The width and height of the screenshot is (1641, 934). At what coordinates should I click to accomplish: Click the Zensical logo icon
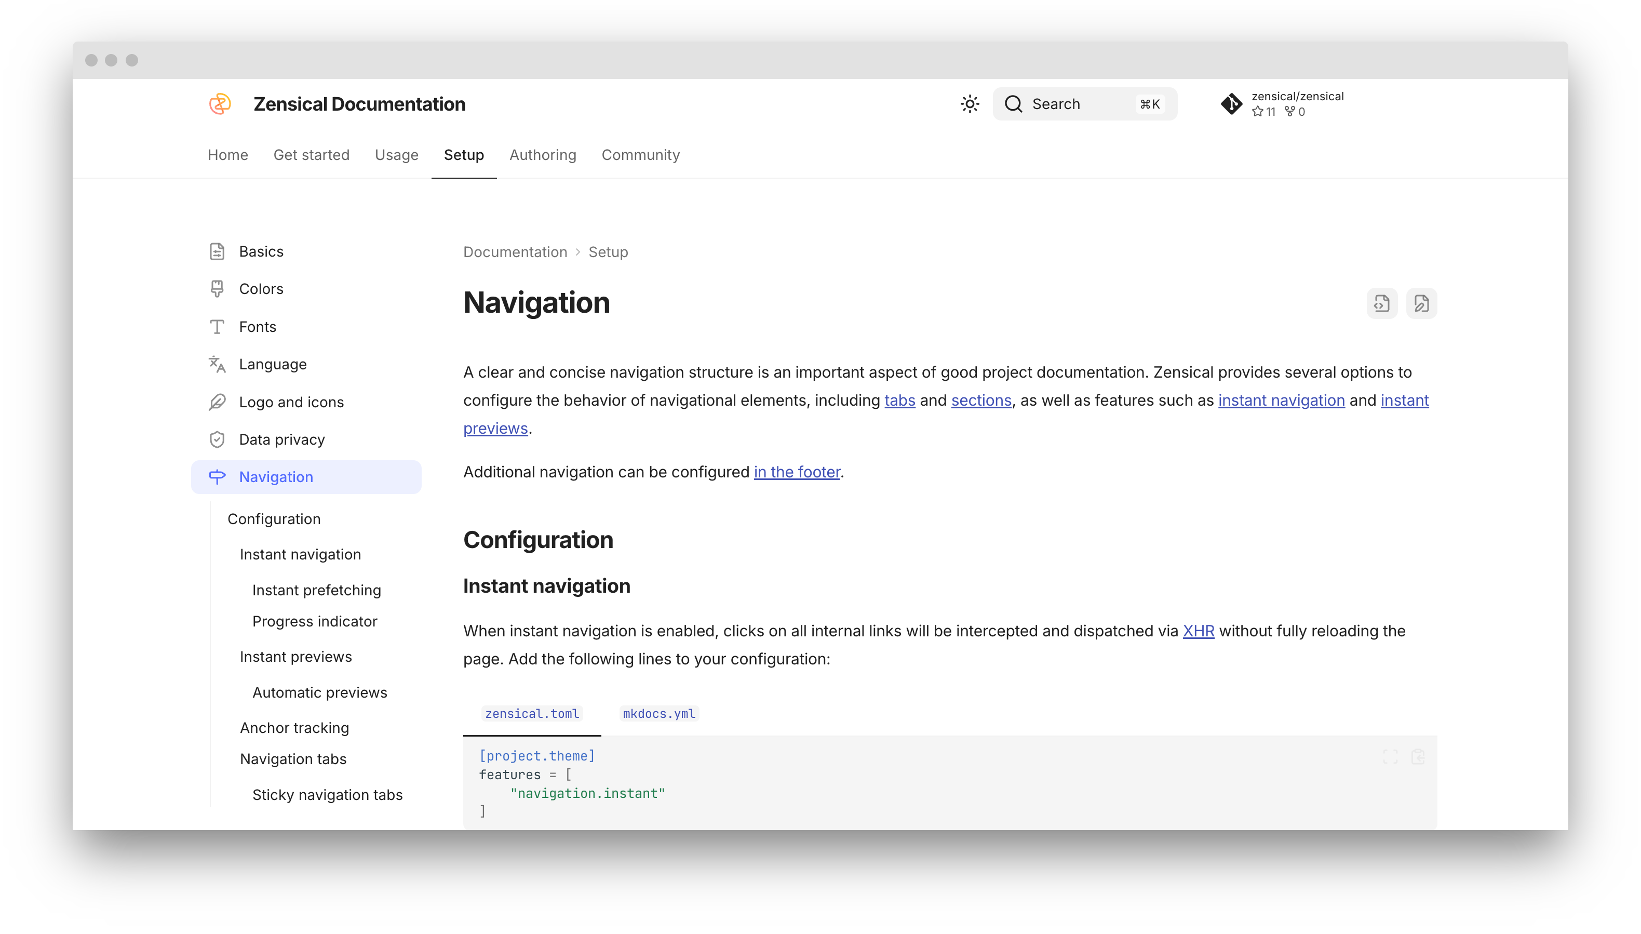220,104
